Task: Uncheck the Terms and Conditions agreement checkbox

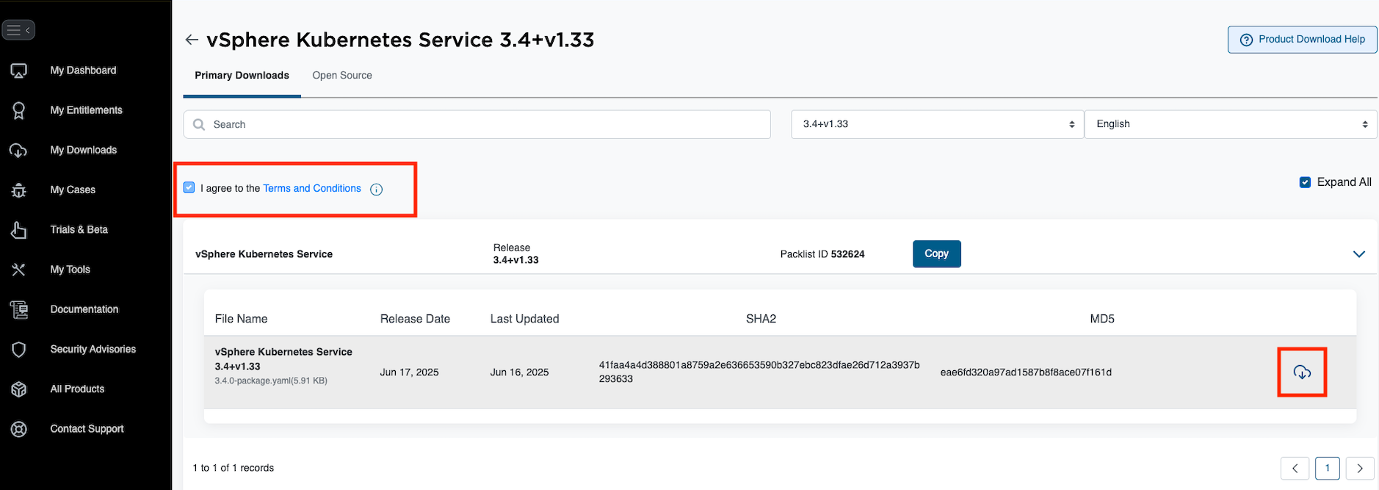Action: click(189, 188)
